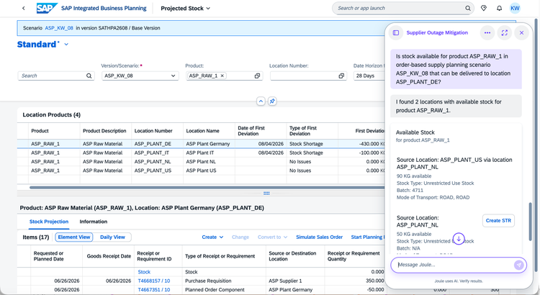Open the Create dropdown menu

212,237
